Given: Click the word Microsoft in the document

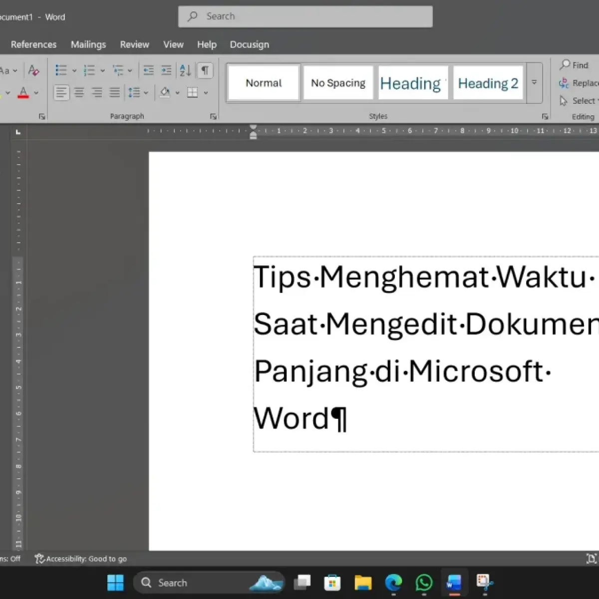Looking at the screenshot, I should 476,371.
